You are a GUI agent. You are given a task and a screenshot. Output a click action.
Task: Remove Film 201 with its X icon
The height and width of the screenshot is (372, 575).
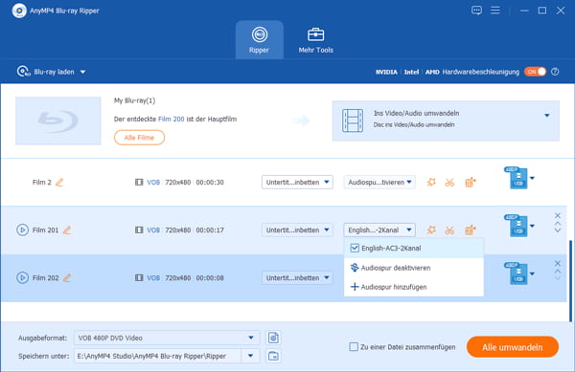pyautogui.click(x=558, y=215)
